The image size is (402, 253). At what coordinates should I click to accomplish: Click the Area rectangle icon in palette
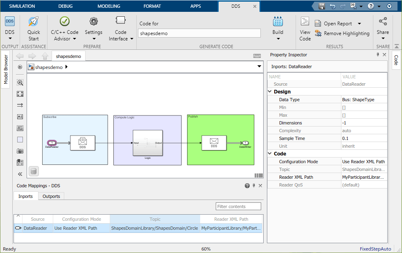[x=20, y=140]
